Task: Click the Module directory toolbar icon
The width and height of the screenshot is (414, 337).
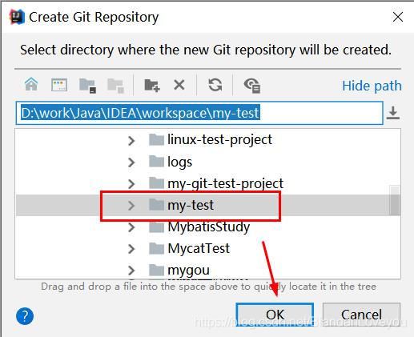Action: [115, 86]
